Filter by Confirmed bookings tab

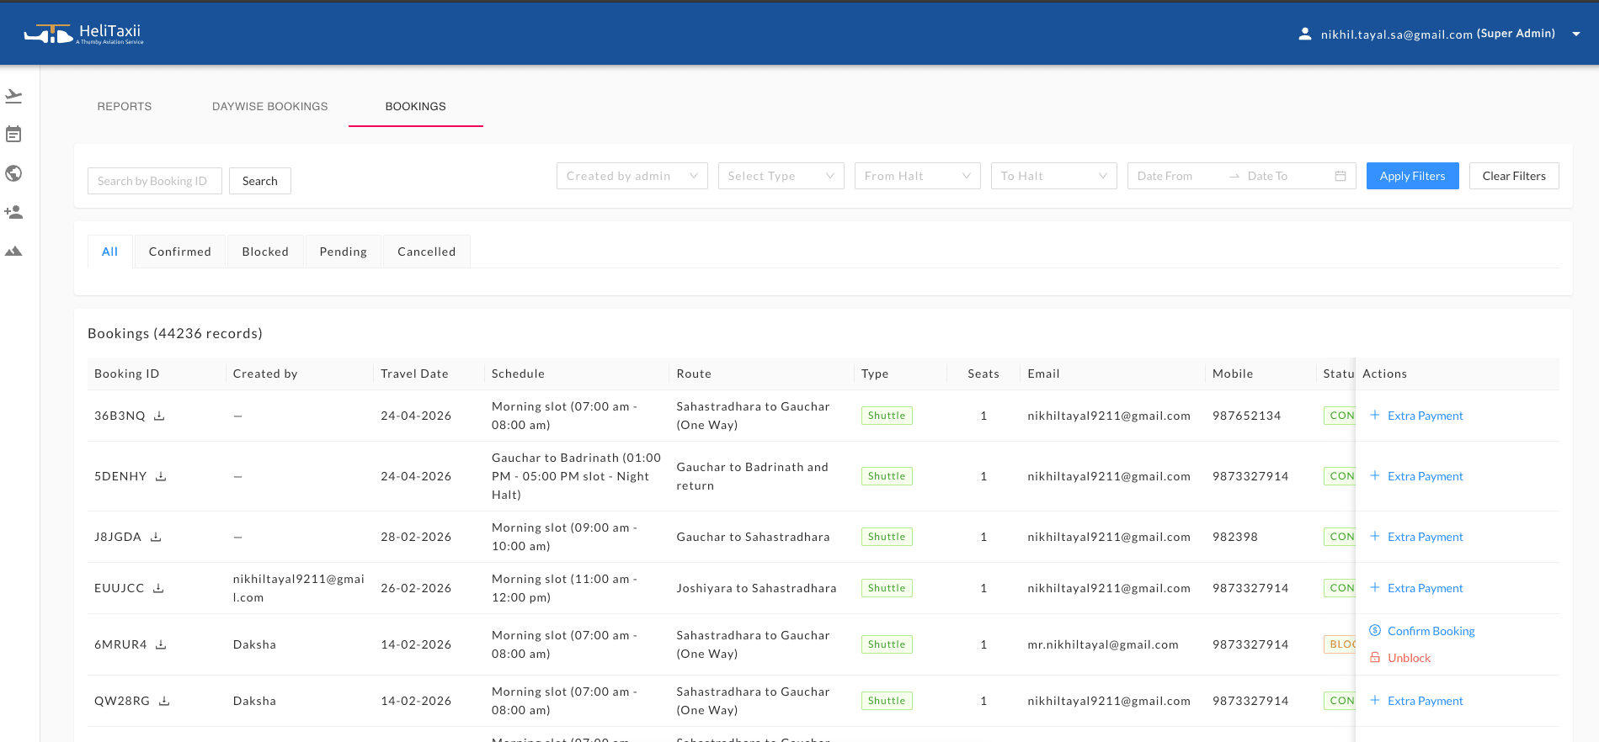180,252
